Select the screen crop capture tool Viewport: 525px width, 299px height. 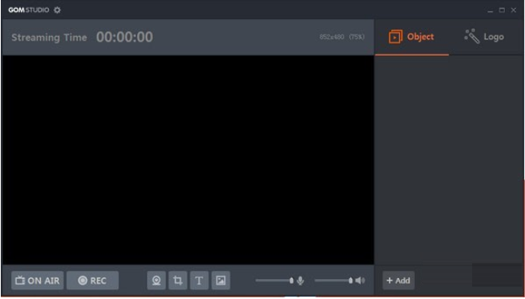pos(178,281)
